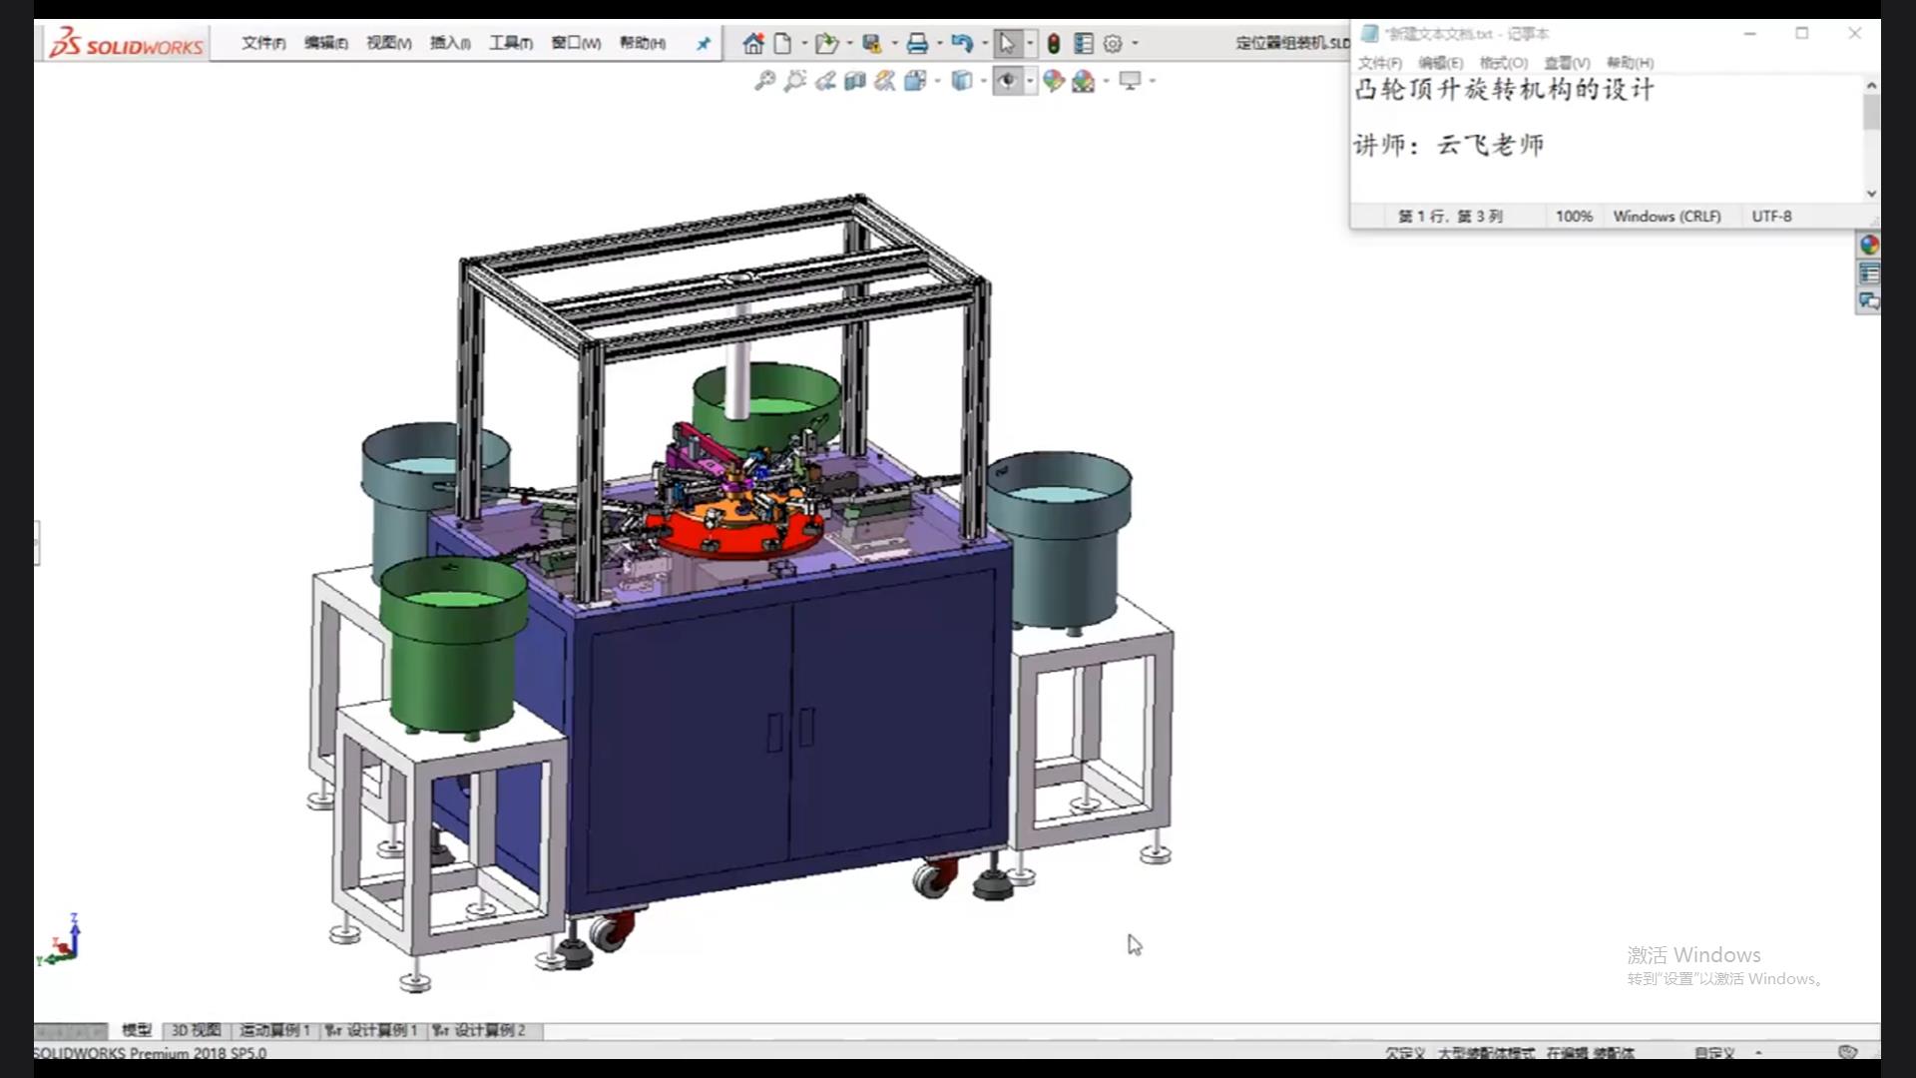Screen dimensions: 1916x1078
Task: Click Zoom to Area icon
Action: (794, 81)
